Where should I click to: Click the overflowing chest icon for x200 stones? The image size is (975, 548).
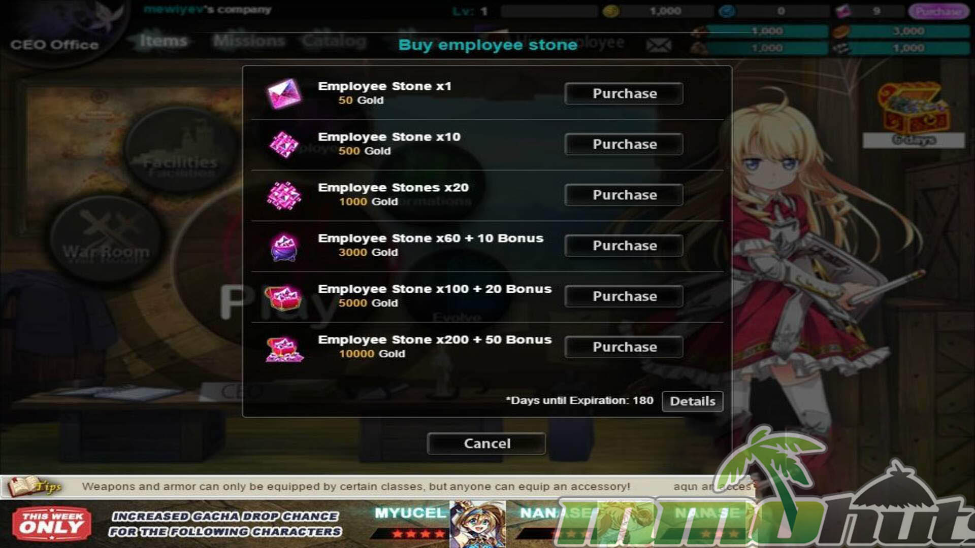click(284, 349)
